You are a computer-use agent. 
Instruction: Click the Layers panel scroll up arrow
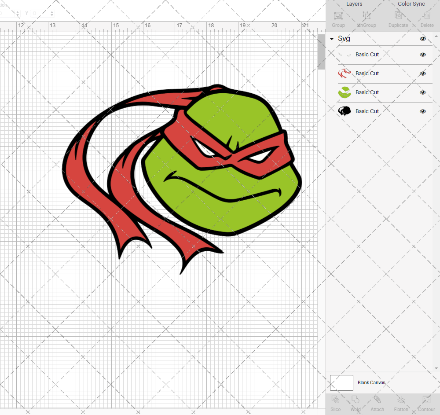(436, 37)
